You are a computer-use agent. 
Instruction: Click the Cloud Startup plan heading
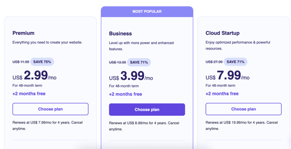click(x=223, y=33)
